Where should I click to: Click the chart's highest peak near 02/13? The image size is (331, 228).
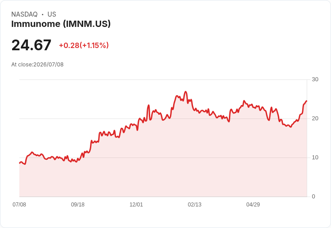pos(186,92)
